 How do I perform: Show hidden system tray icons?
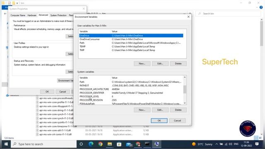[217, 144]
